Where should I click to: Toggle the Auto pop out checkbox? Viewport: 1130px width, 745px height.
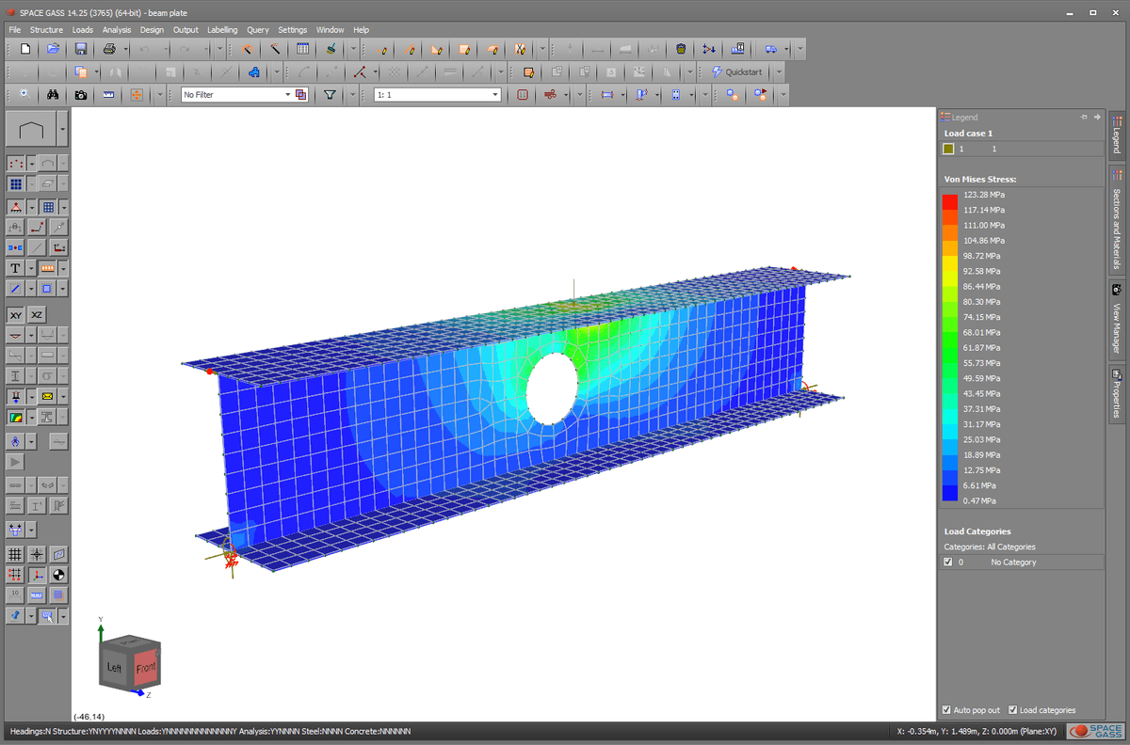(x=946, y=710)
